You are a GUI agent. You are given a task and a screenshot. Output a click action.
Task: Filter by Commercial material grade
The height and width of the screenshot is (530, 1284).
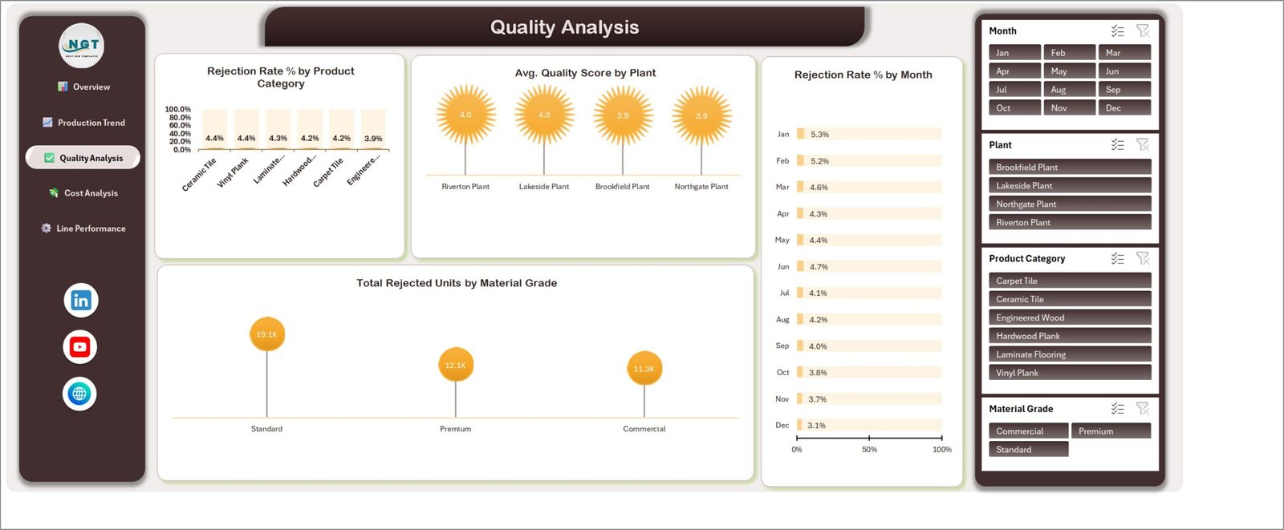point(1028,431)
